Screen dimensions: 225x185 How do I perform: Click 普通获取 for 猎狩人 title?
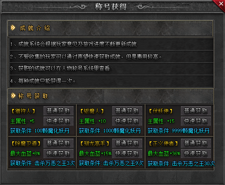click(x=58, y=111)
